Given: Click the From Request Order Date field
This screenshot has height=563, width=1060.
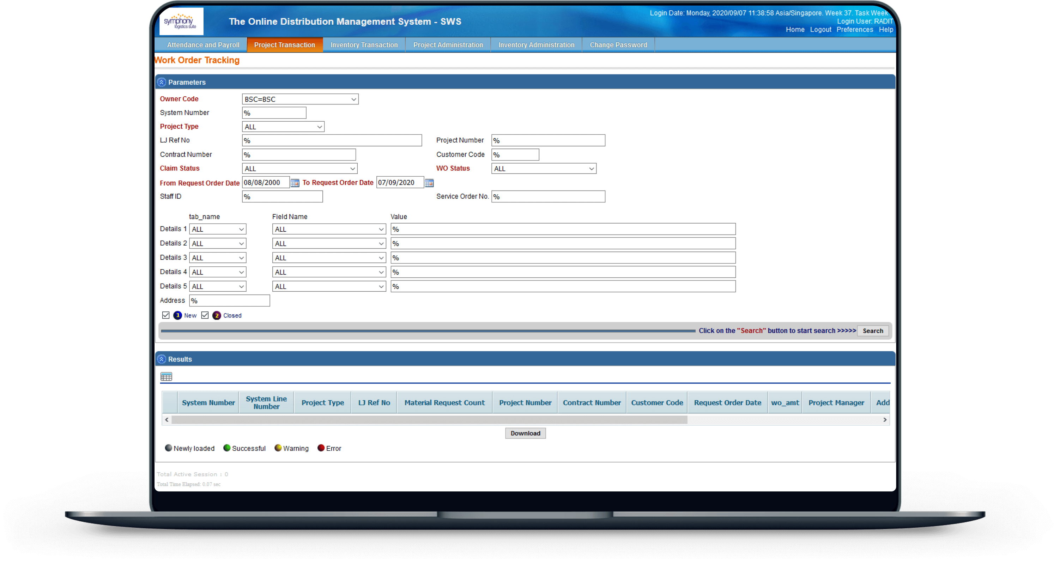Looking at the screenshot, I should coord(265,183).
